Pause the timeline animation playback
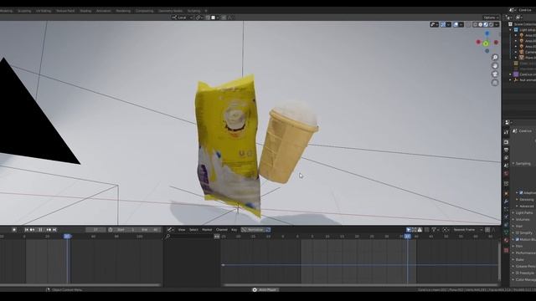Screen dimensions: 536x301 pyautogui.click(x=40, y=230)
